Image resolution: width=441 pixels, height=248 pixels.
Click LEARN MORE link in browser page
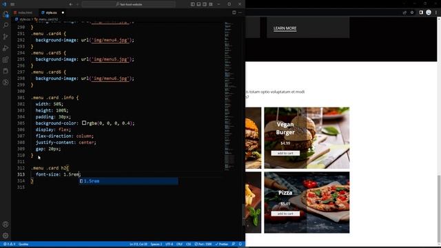point(285,28)
